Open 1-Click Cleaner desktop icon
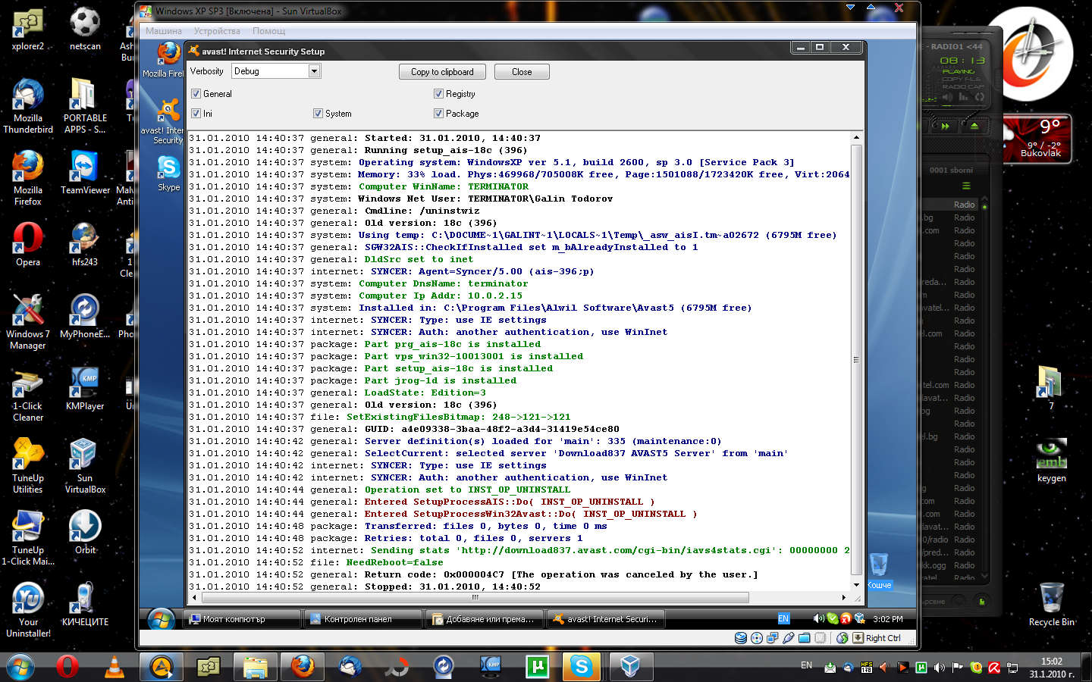The image size is (1092, 682). [28, 394]
